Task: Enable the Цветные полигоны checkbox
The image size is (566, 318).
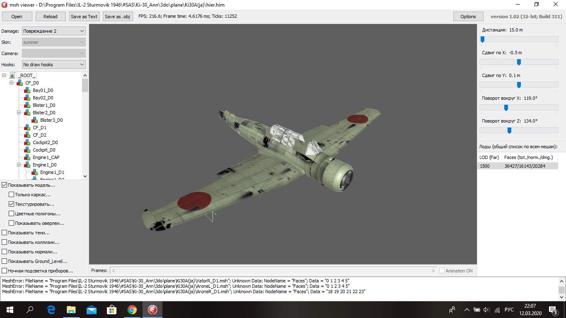Action: (x=12, y=214)
